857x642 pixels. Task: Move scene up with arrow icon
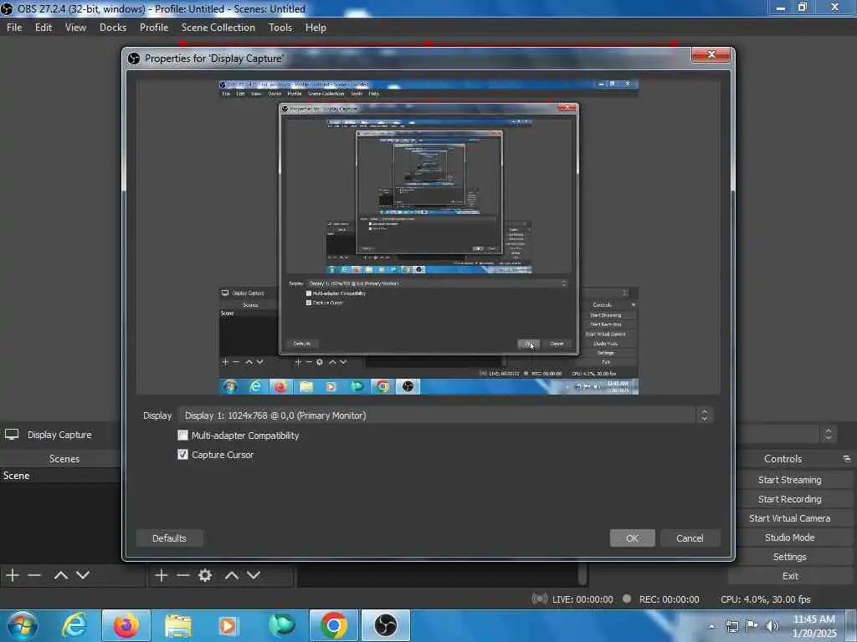tap(60, 575)
